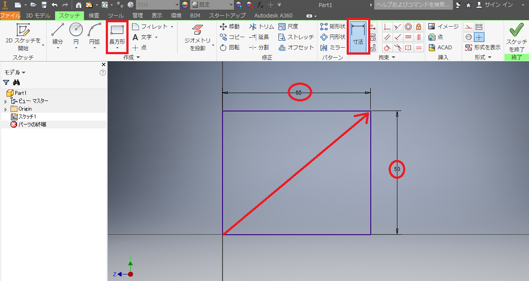The image size is (529, 281).
Task: Apply the equal constraint
Action: pos(419,48)
